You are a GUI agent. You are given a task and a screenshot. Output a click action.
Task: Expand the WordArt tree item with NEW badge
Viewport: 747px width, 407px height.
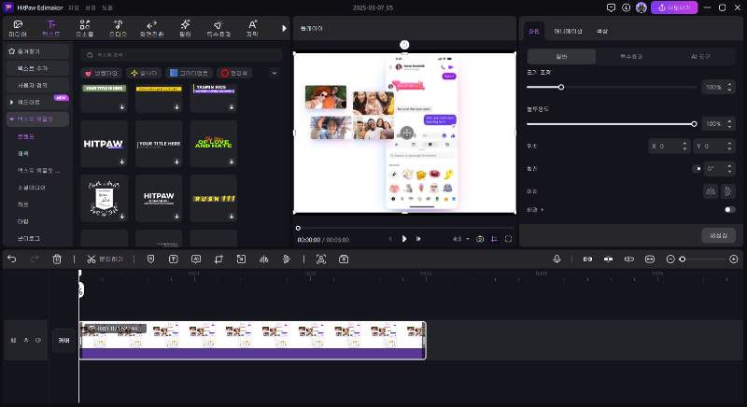[11, 102]
